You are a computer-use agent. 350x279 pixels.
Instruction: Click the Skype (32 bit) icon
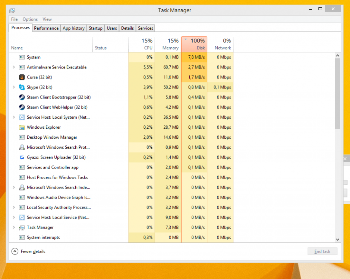[22, 87]
